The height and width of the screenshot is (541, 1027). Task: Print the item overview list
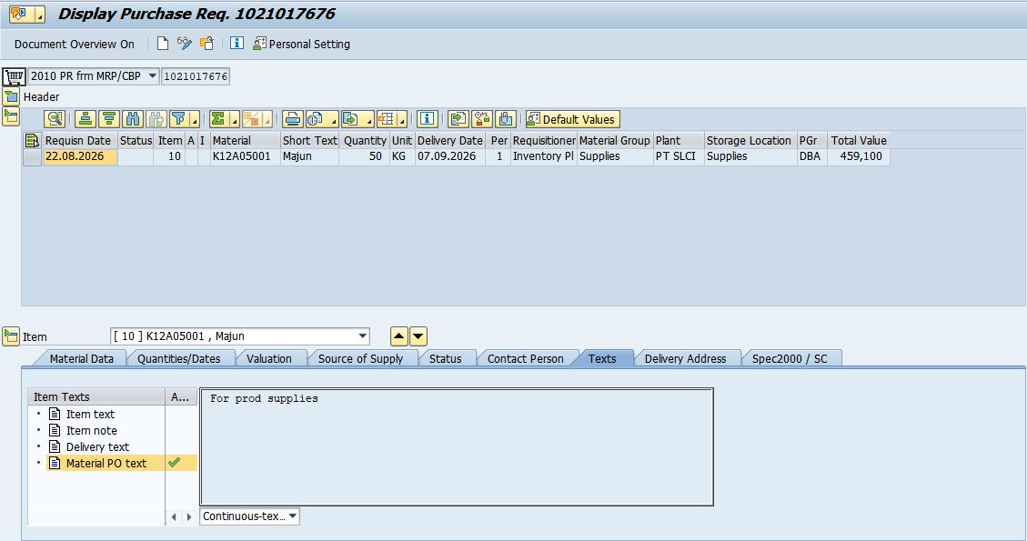pos(293,119)
